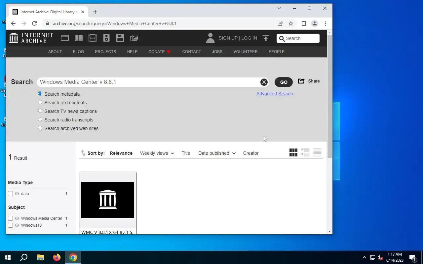The width and height of the screenshot is (423, 264).
Task: Click the Upload arrow icon
Action: (x=266, y=38)
